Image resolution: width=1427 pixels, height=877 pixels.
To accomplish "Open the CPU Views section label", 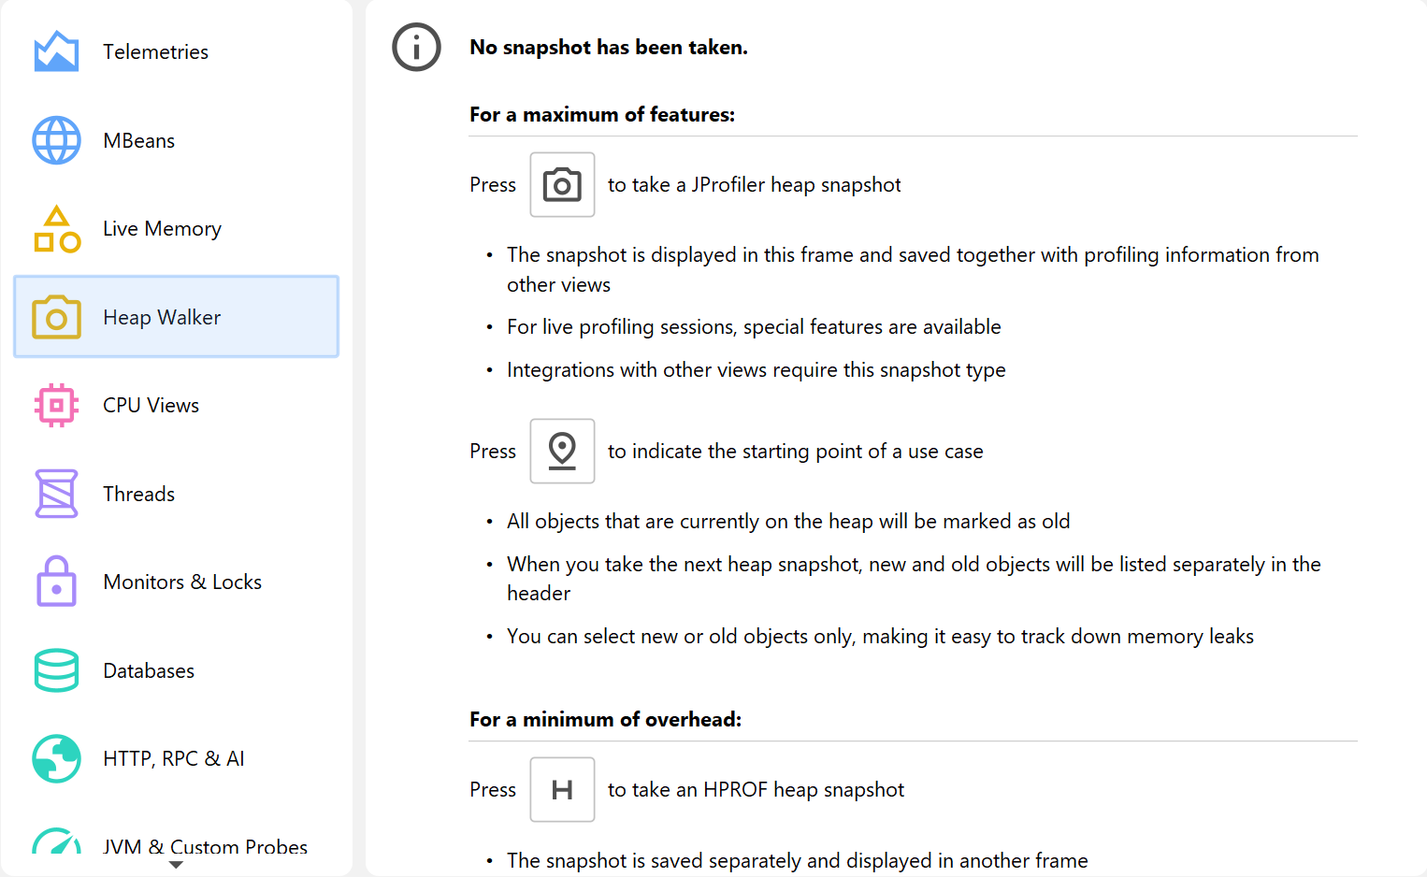I will 151,406.
